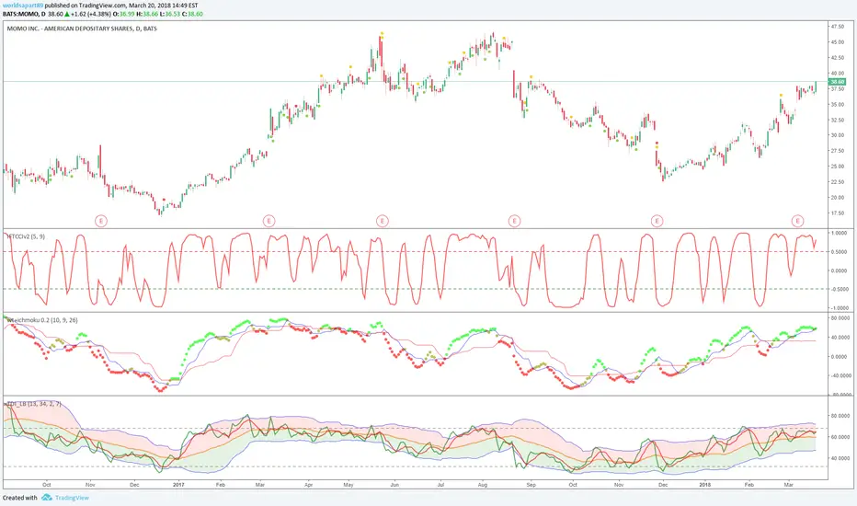Click the March 20, 2018 14:49 EST publish date
The width and height of the screenshot is (857, 506).
[164, 6]
